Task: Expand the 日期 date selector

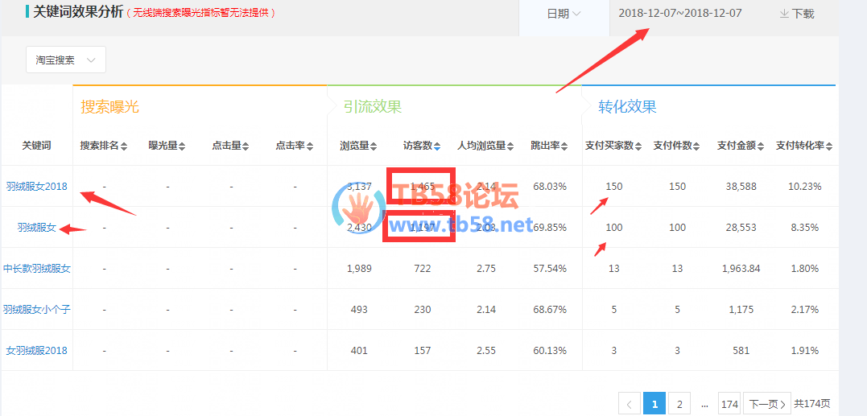Action: (x=564, y=14)
